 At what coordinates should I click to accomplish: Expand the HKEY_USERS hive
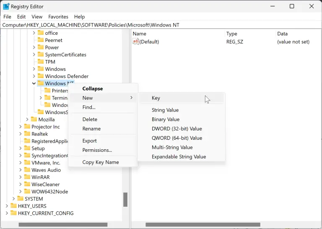[7, 206]
